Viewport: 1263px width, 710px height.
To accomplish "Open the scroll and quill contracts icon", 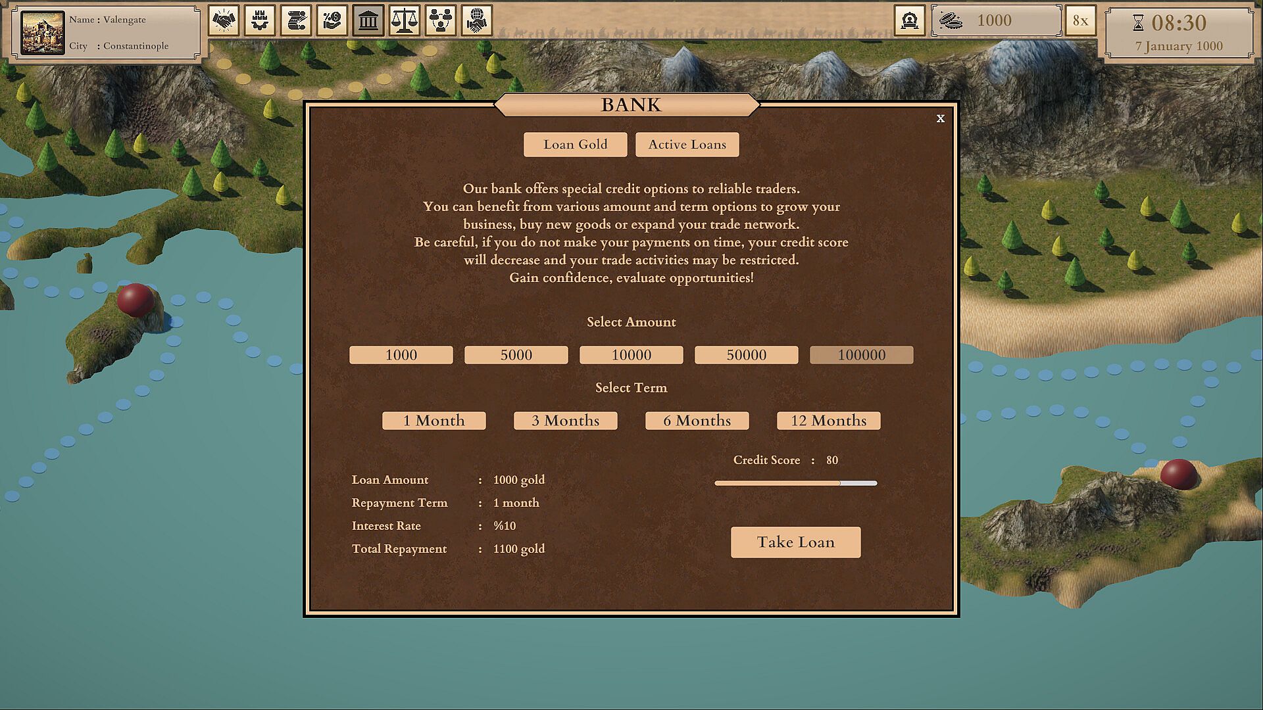I will (296, 21).
